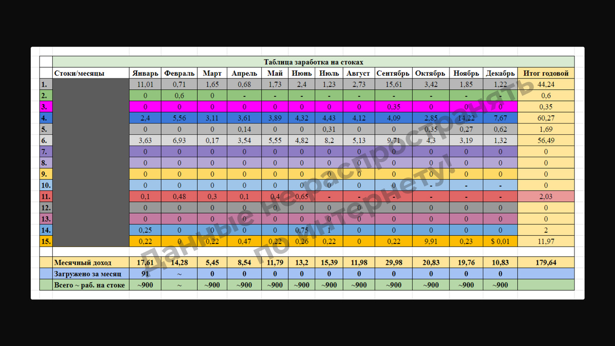615x346 pixels.
Task: Click the "Загружено за месяц" row label
Action: 91,274
